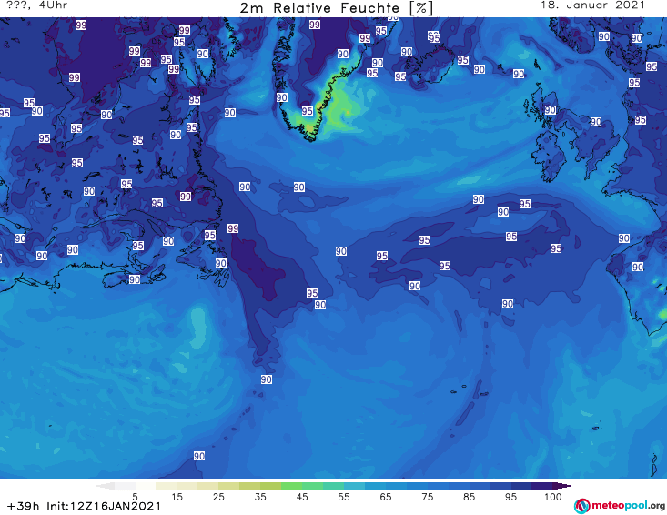Click the meteopool.org logo icon
The height and width of the screenshot is (515, 667).
(581, 506)
